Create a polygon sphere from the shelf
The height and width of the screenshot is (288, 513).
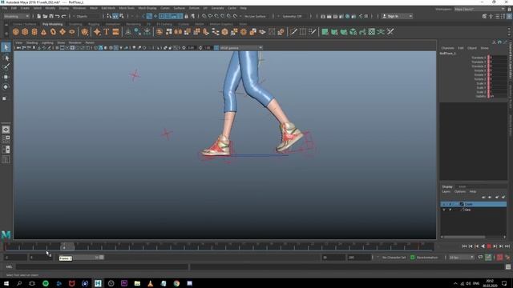[16, 32]
